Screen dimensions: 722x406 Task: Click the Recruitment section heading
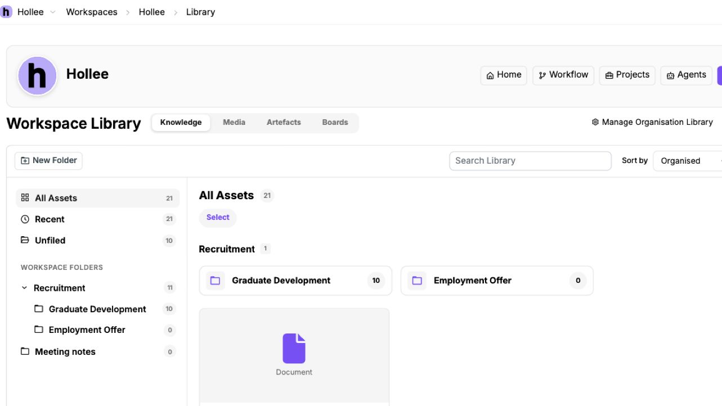click(227, 249)
